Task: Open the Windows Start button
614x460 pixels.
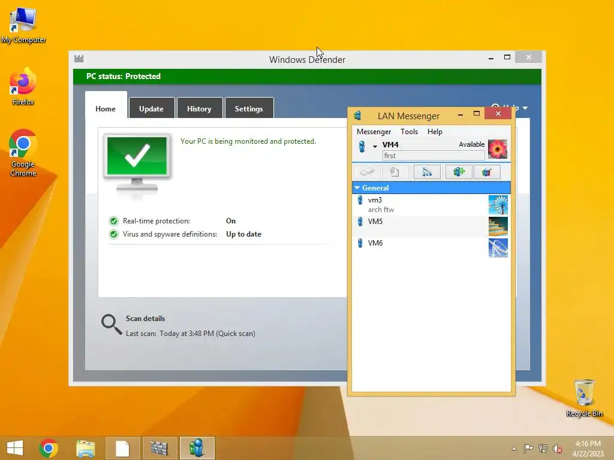Action: click(15, 448)
